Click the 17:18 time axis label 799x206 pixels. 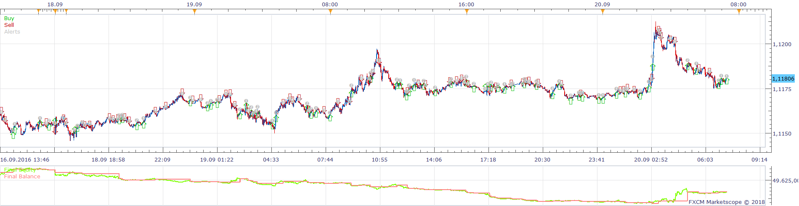click(488, 160)
